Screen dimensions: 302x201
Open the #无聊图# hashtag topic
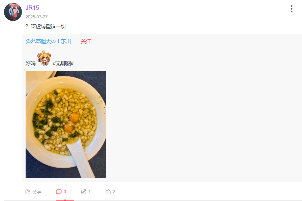coord(63,63)
